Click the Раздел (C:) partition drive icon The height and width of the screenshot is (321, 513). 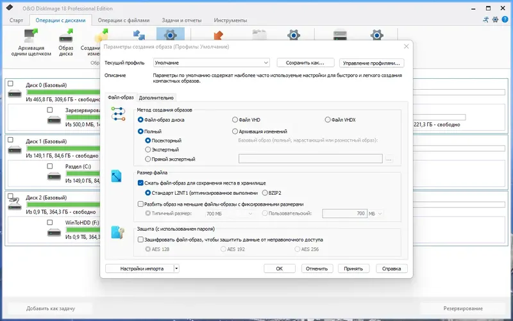click(x=54, y=176)
